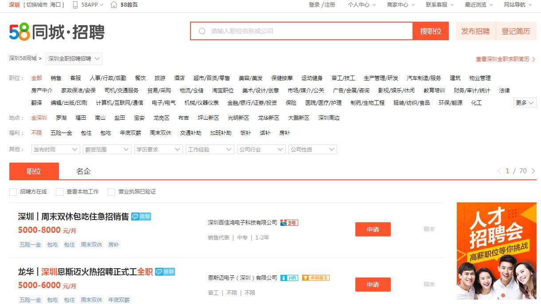Image resolution: width=541 pixels, height=304 pixels.
Task: Click the 卓越雇主 badge icon
Action: (315, 277)
